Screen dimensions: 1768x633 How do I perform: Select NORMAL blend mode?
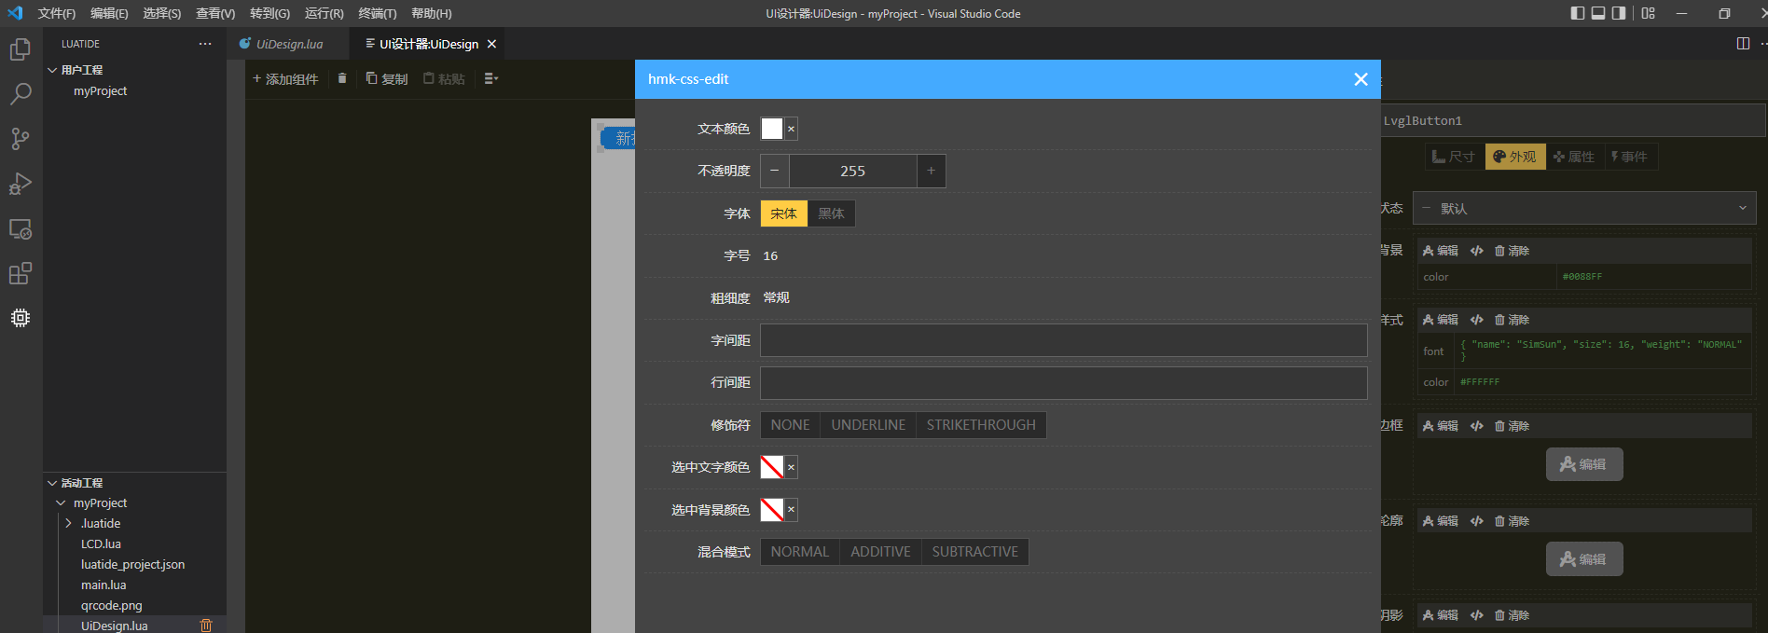799,552
